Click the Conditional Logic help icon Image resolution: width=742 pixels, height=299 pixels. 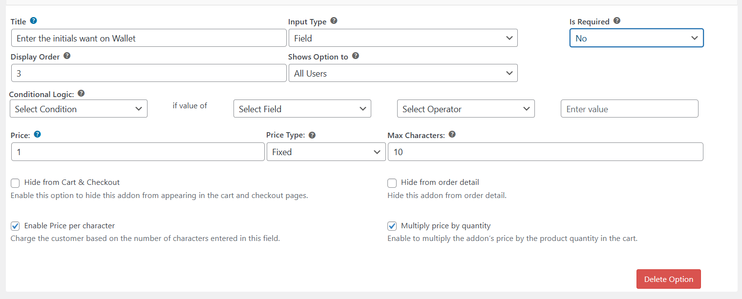click(x=81, y=93)
